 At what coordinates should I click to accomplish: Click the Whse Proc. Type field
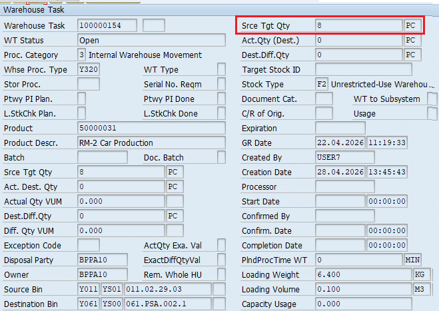(x=89, y=69)
